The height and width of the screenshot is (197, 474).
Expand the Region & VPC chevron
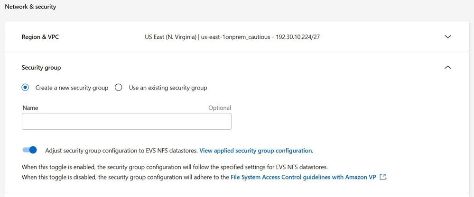(x=447, y=37)
